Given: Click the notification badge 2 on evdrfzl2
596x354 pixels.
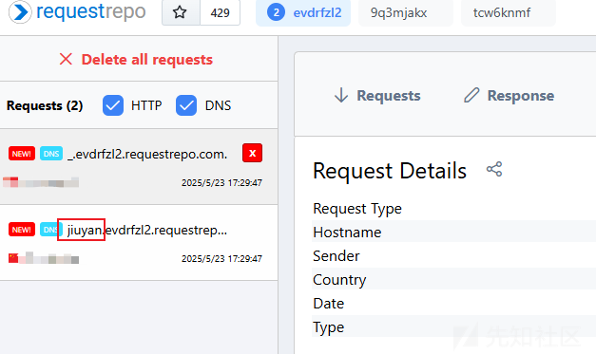Looking at the screenshot, I should click(x=276, y=12).
